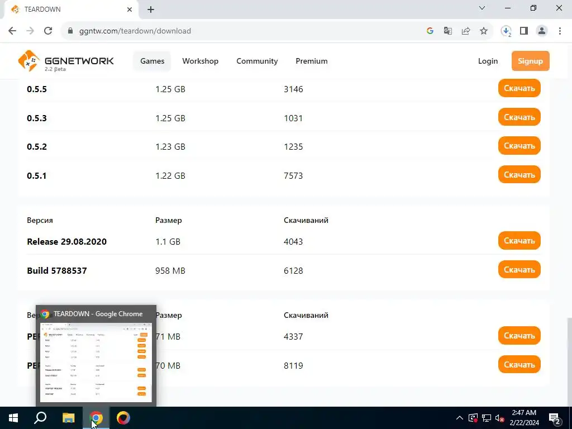572x429 pixels.
Task: Open the circular orange app on taskbar
Action: click(123, 418)
